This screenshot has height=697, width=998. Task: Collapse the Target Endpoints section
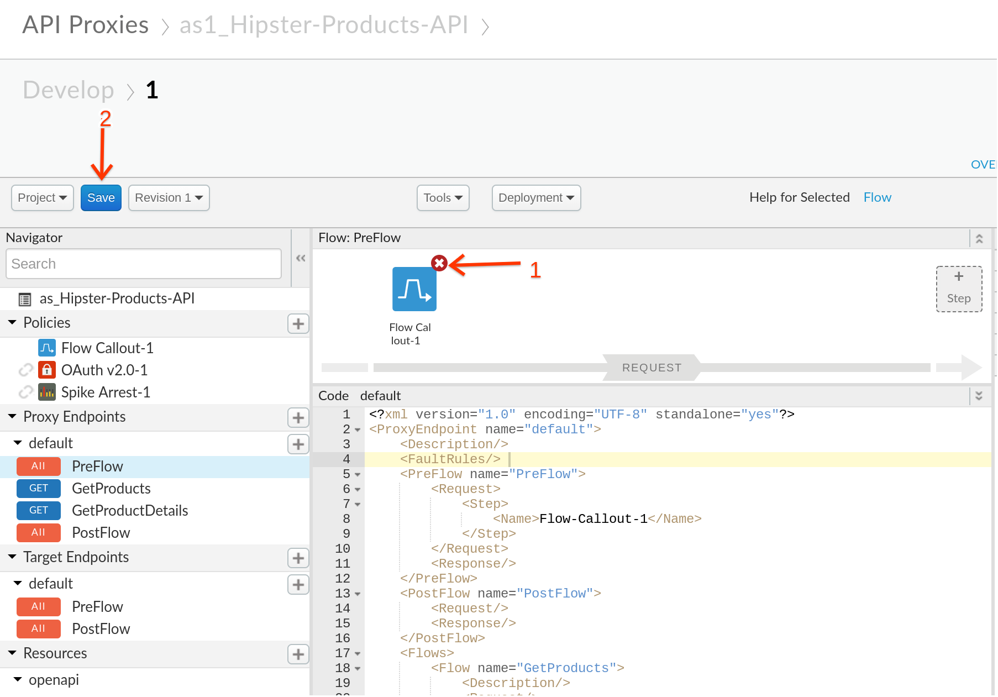pyautogui.click(x=12, y=557)
